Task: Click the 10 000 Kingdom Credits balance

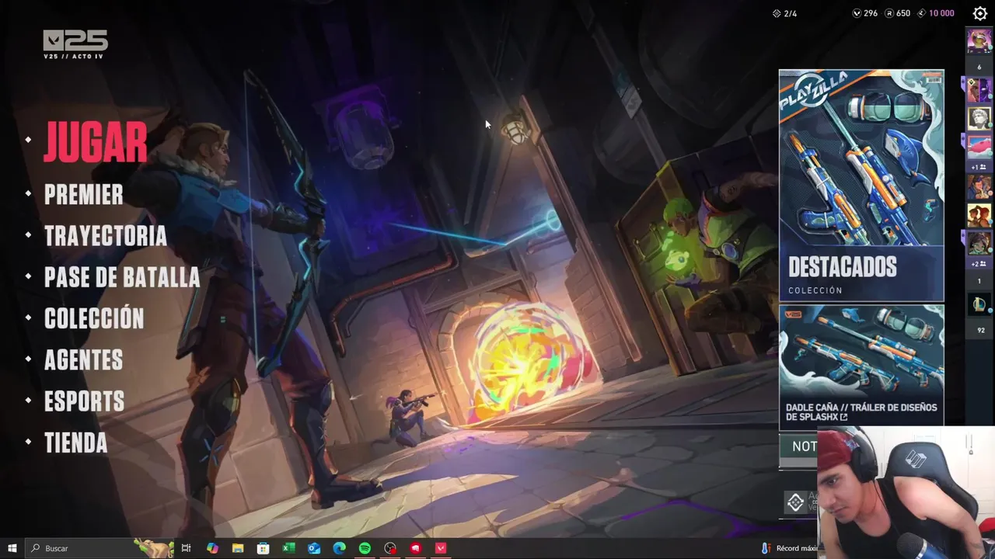Action: 936,13
